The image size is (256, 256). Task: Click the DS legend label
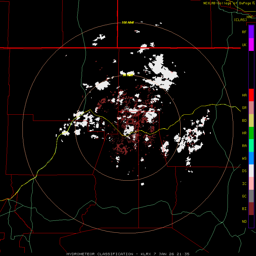point(244,171)
